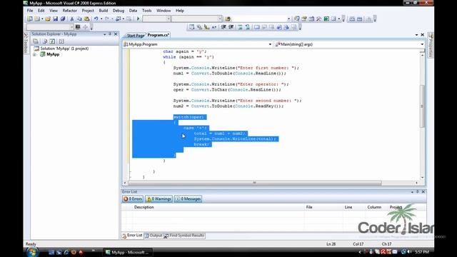Image resolution: width=457 pixels, height=257 pixels.
Task: Click the Paste clipboard icon
Action: (x=86, y=19)
